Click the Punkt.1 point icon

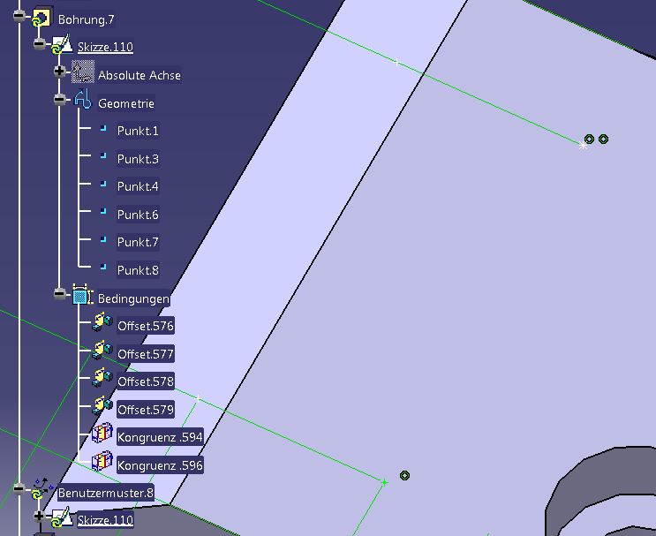103,128
